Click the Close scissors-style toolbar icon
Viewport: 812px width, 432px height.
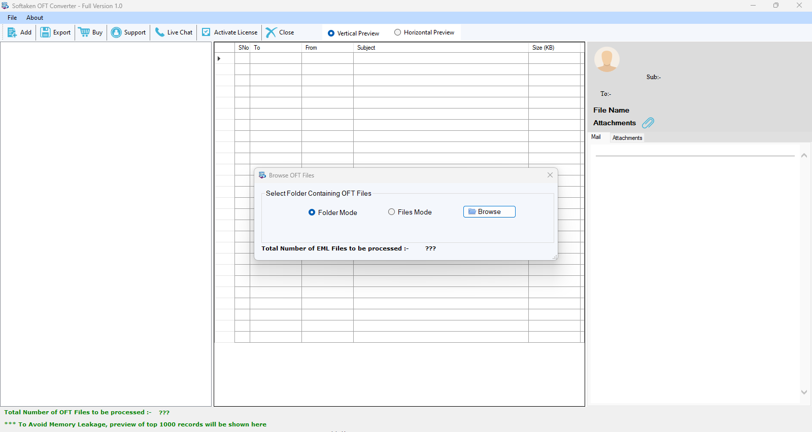(x=272, y=32)
